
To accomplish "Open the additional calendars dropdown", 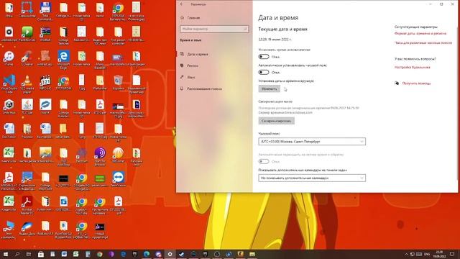I will pos(312,178).
